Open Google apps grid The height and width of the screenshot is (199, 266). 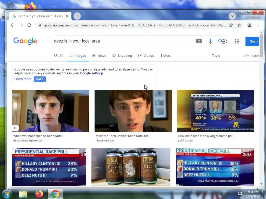point(237,41)
